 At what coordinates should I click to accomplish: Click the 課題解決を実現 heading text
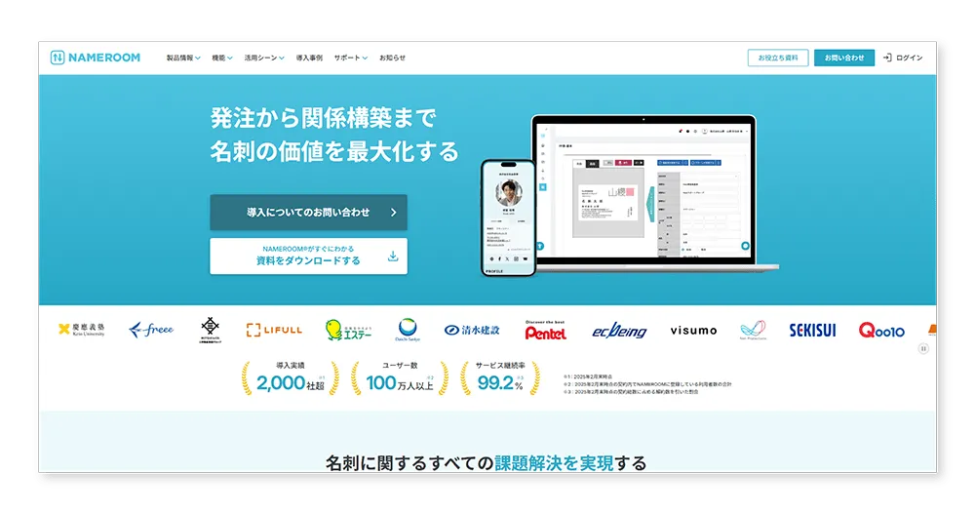pyautogui.click(x=554, y=463)
